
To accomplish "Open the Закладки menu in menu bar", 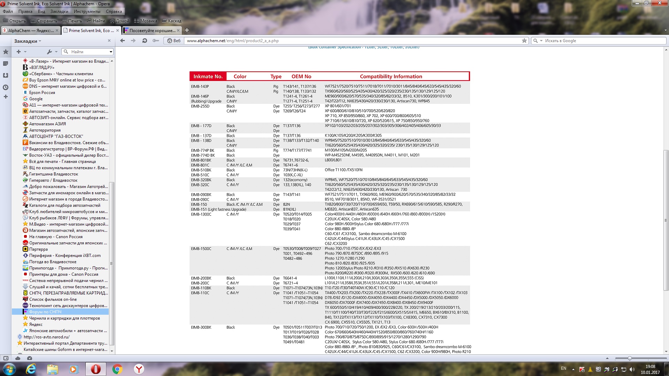I will [x=59, y=11].
